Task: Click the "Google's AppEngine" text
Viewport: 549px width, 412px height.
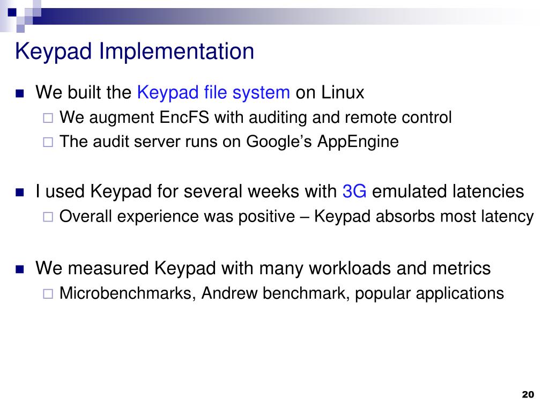Action: tap(322, 142)
